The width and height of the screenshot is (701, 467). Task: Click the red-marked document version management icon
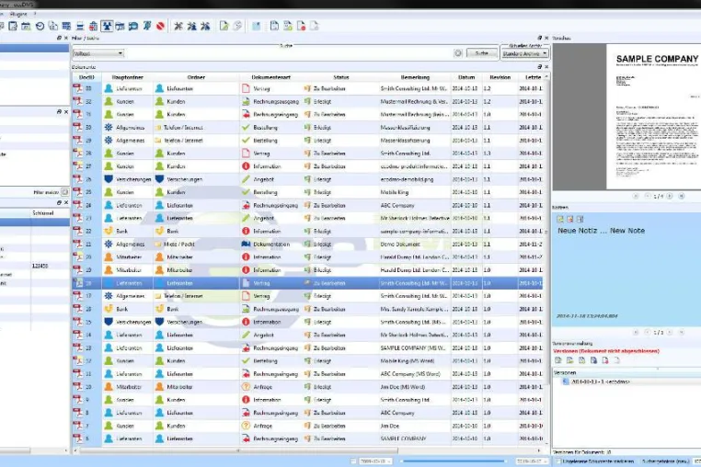pos(605,360)
